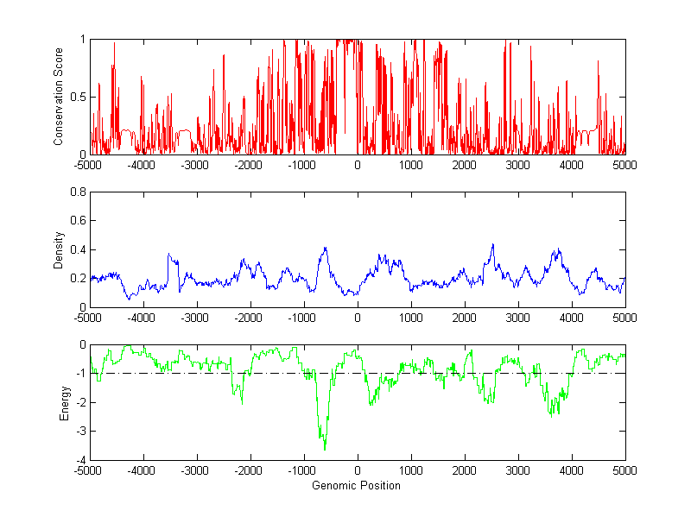Click the 2000 tick label beneath Energy plot
The height and width of the screenshot is (517, 691).
click(465, 471)
